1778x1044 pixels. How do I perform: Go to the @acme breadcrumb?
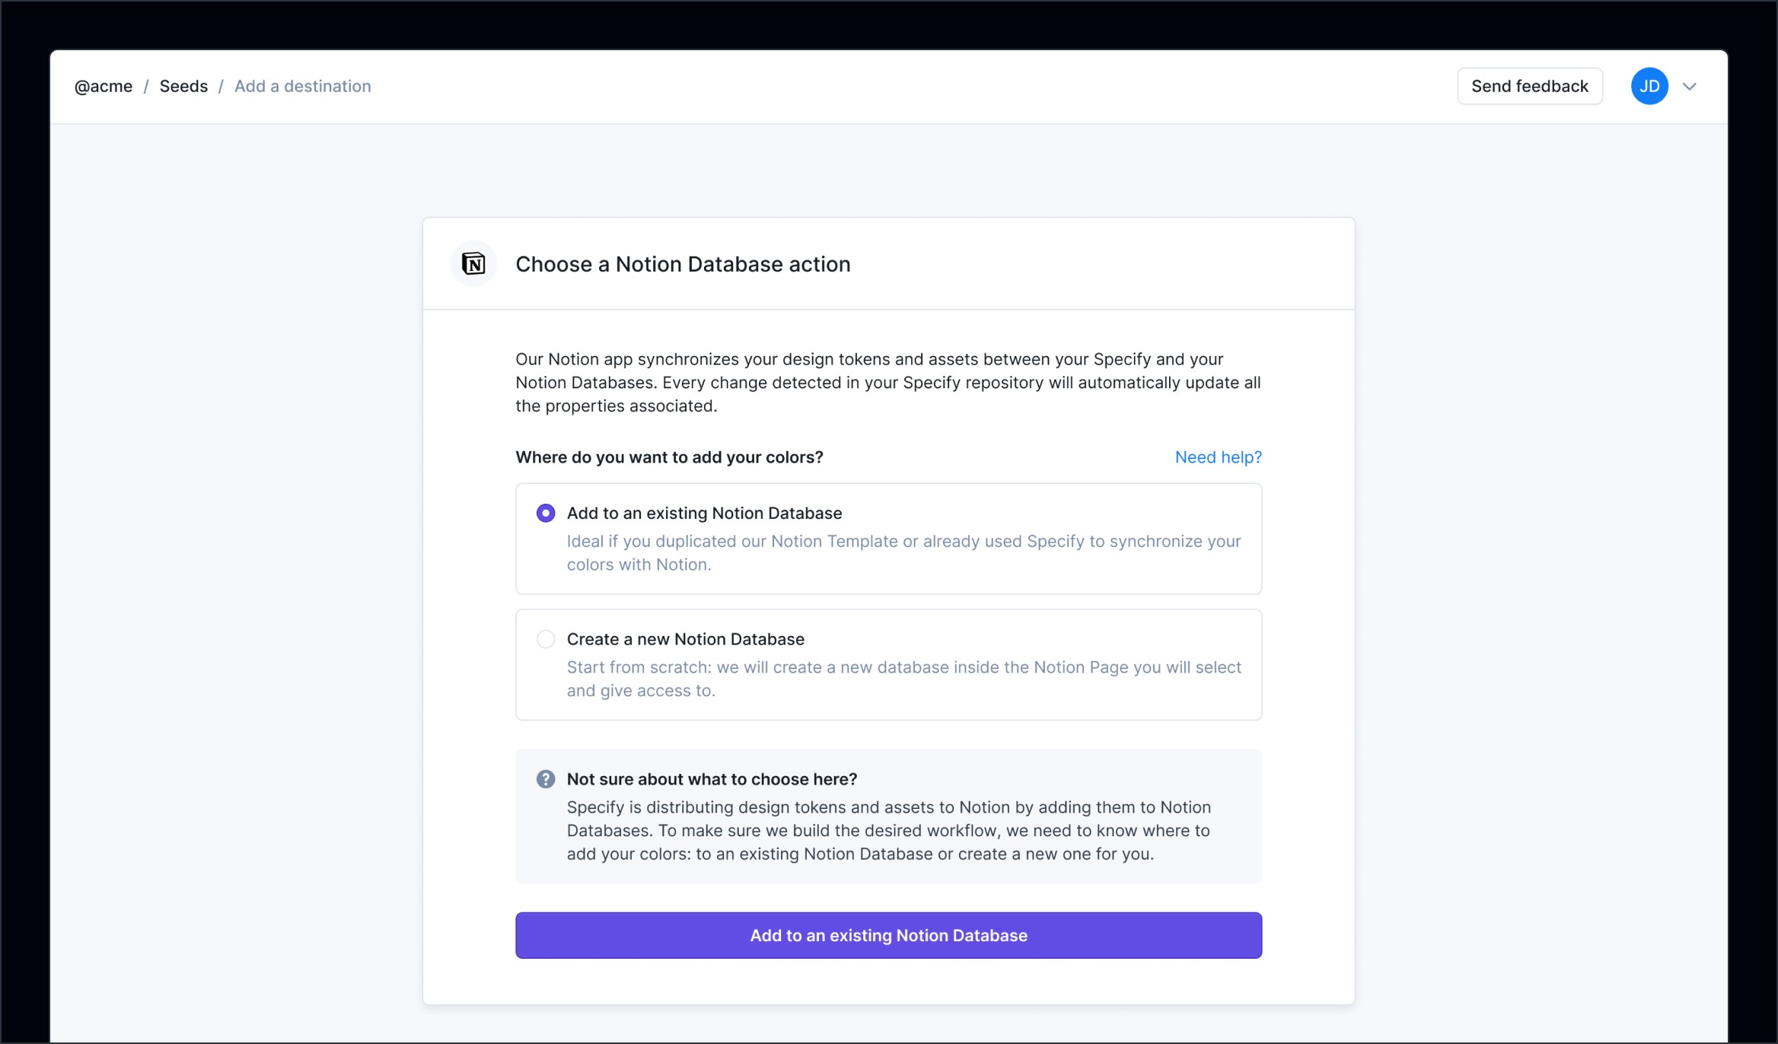(104, 86)
